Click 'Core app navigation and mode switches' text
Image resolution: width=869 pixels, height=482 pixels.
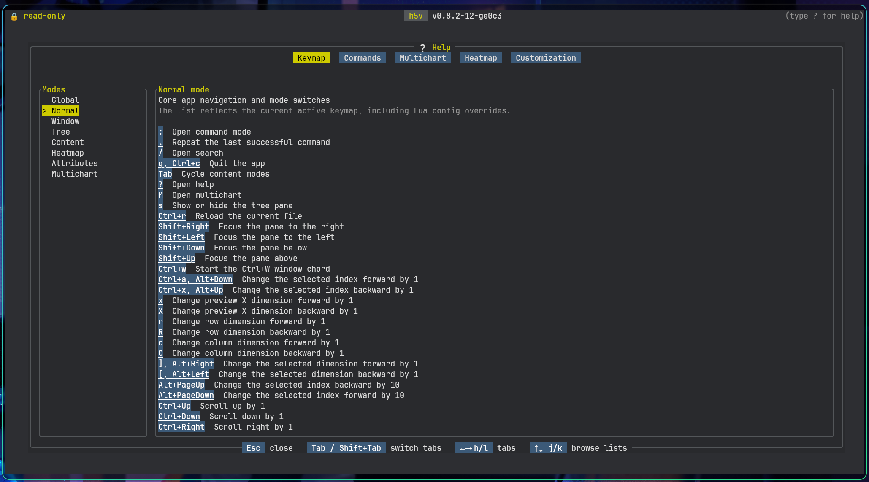pos(244,100)
